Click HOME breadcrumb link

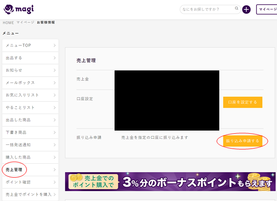click(x=8, y=22)
